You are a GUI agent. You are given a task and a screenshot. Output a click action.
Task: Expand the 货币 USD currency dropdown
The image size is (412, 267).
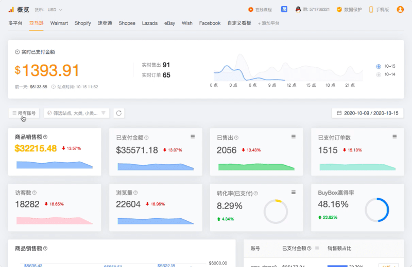click(x=48, y=10)
